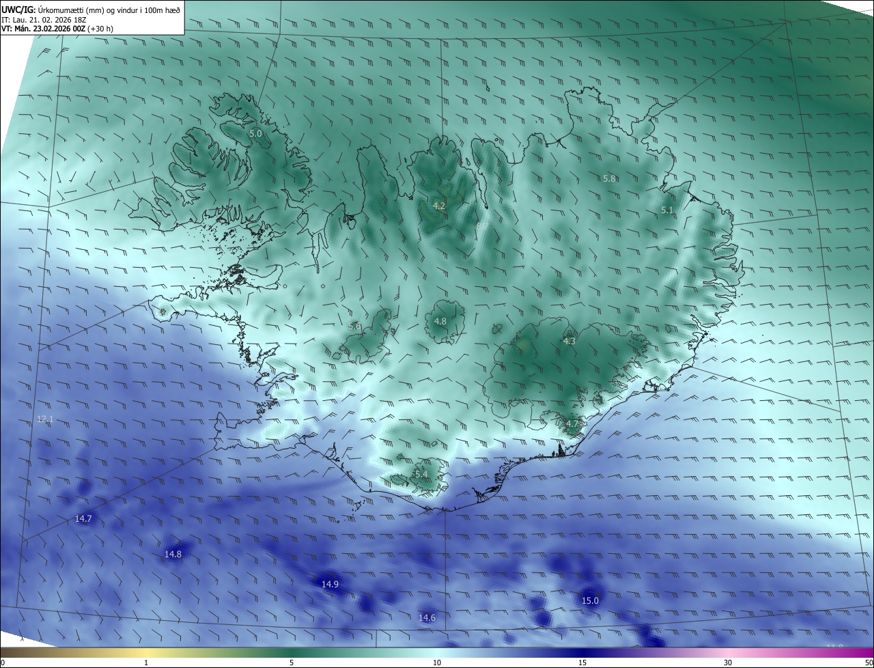The width and height of the screenshot is (874, 668).
Task: Click the legend tick labeled 10
Action: [437, 663]
